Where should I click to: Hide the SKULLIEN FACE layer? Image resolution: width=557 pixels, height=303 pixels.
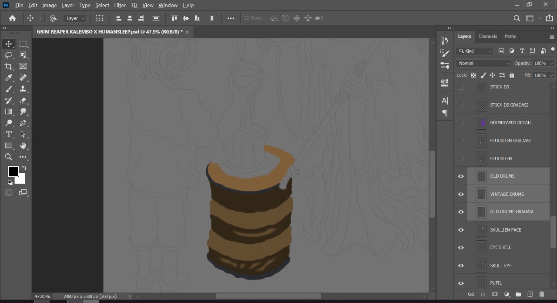pyautogui.click(x=461, y=230)
